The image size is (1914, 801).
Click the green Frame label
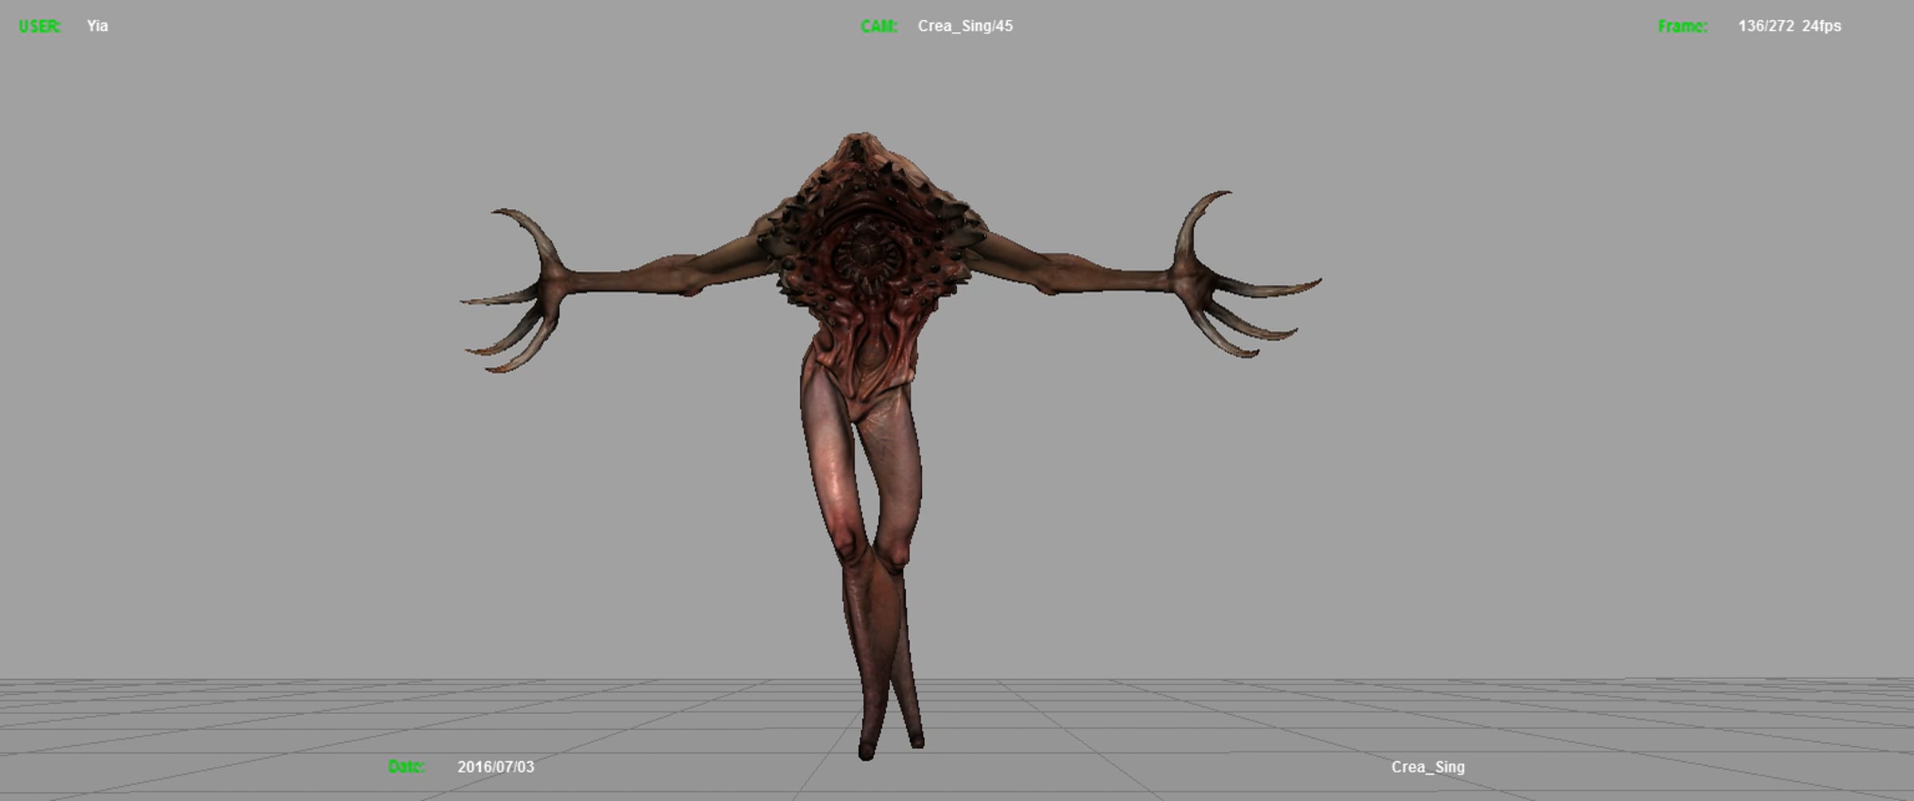[x=1683, y=26]
